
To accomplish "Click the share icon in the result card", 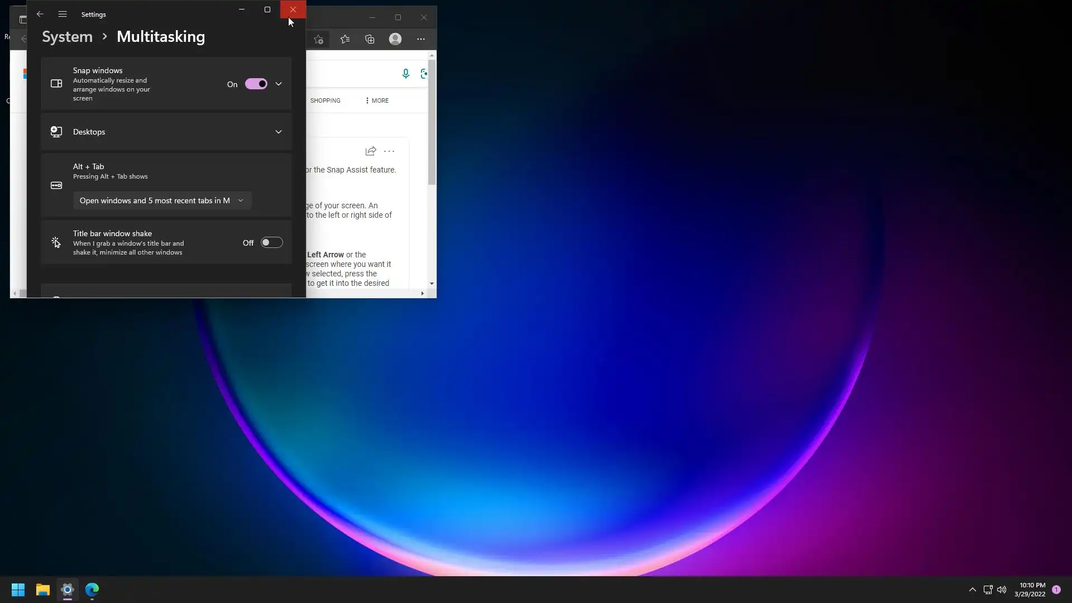I will tap(371, 151).
